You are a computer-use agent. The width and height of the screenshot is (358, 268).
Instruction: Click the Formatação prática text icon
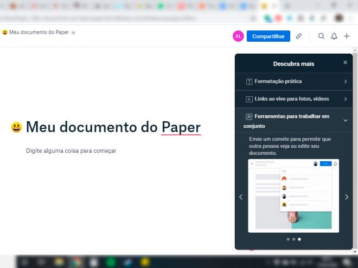pos(249,82)
